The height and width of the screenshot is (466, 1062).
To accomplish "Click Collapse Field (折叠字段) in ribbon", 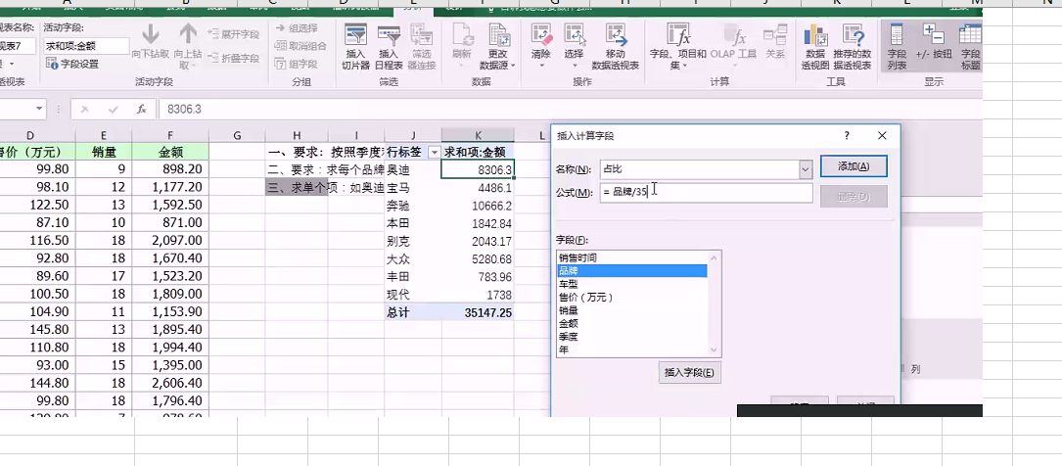I will (x=234, y=59).
